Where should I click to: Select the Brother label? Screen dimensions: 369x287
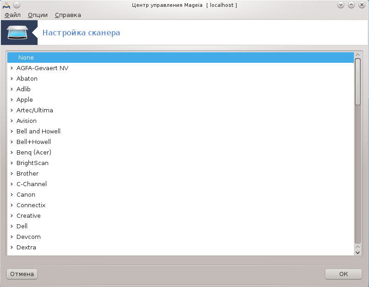click(28, 173)
